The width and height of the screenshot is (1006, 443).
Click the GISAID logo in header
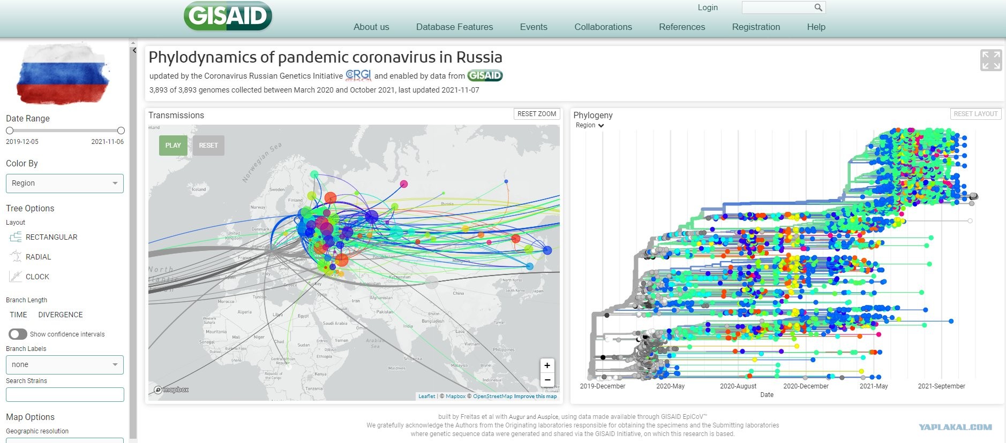click(228, 16)
